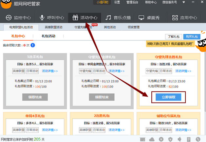The width and height of the screenshot is (206, 142).
Task: Click 日常活动 tag in 5连杀礼包 card
Action: [32, 71]
